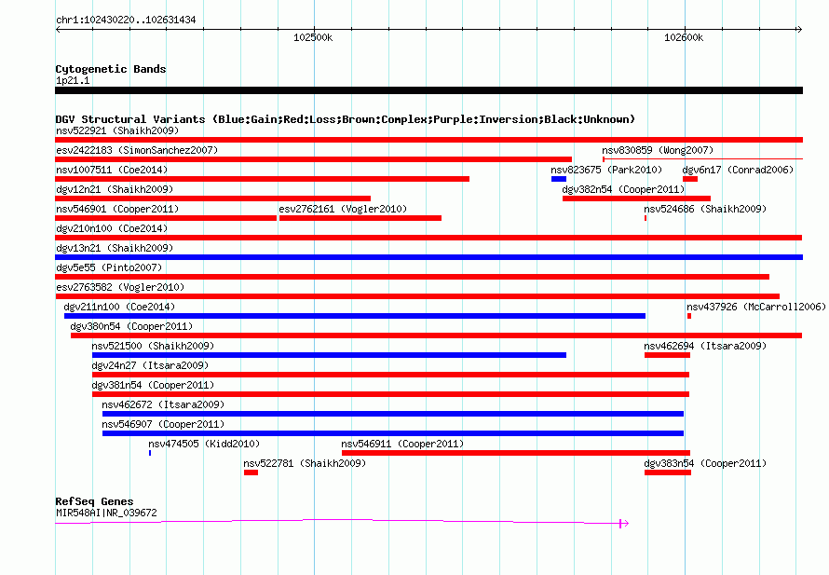The image size is (829, 575).
Task: Click the dgv12n21 (Shaikh2009) label
Action: pyautogui.click(x=115, y=189)
